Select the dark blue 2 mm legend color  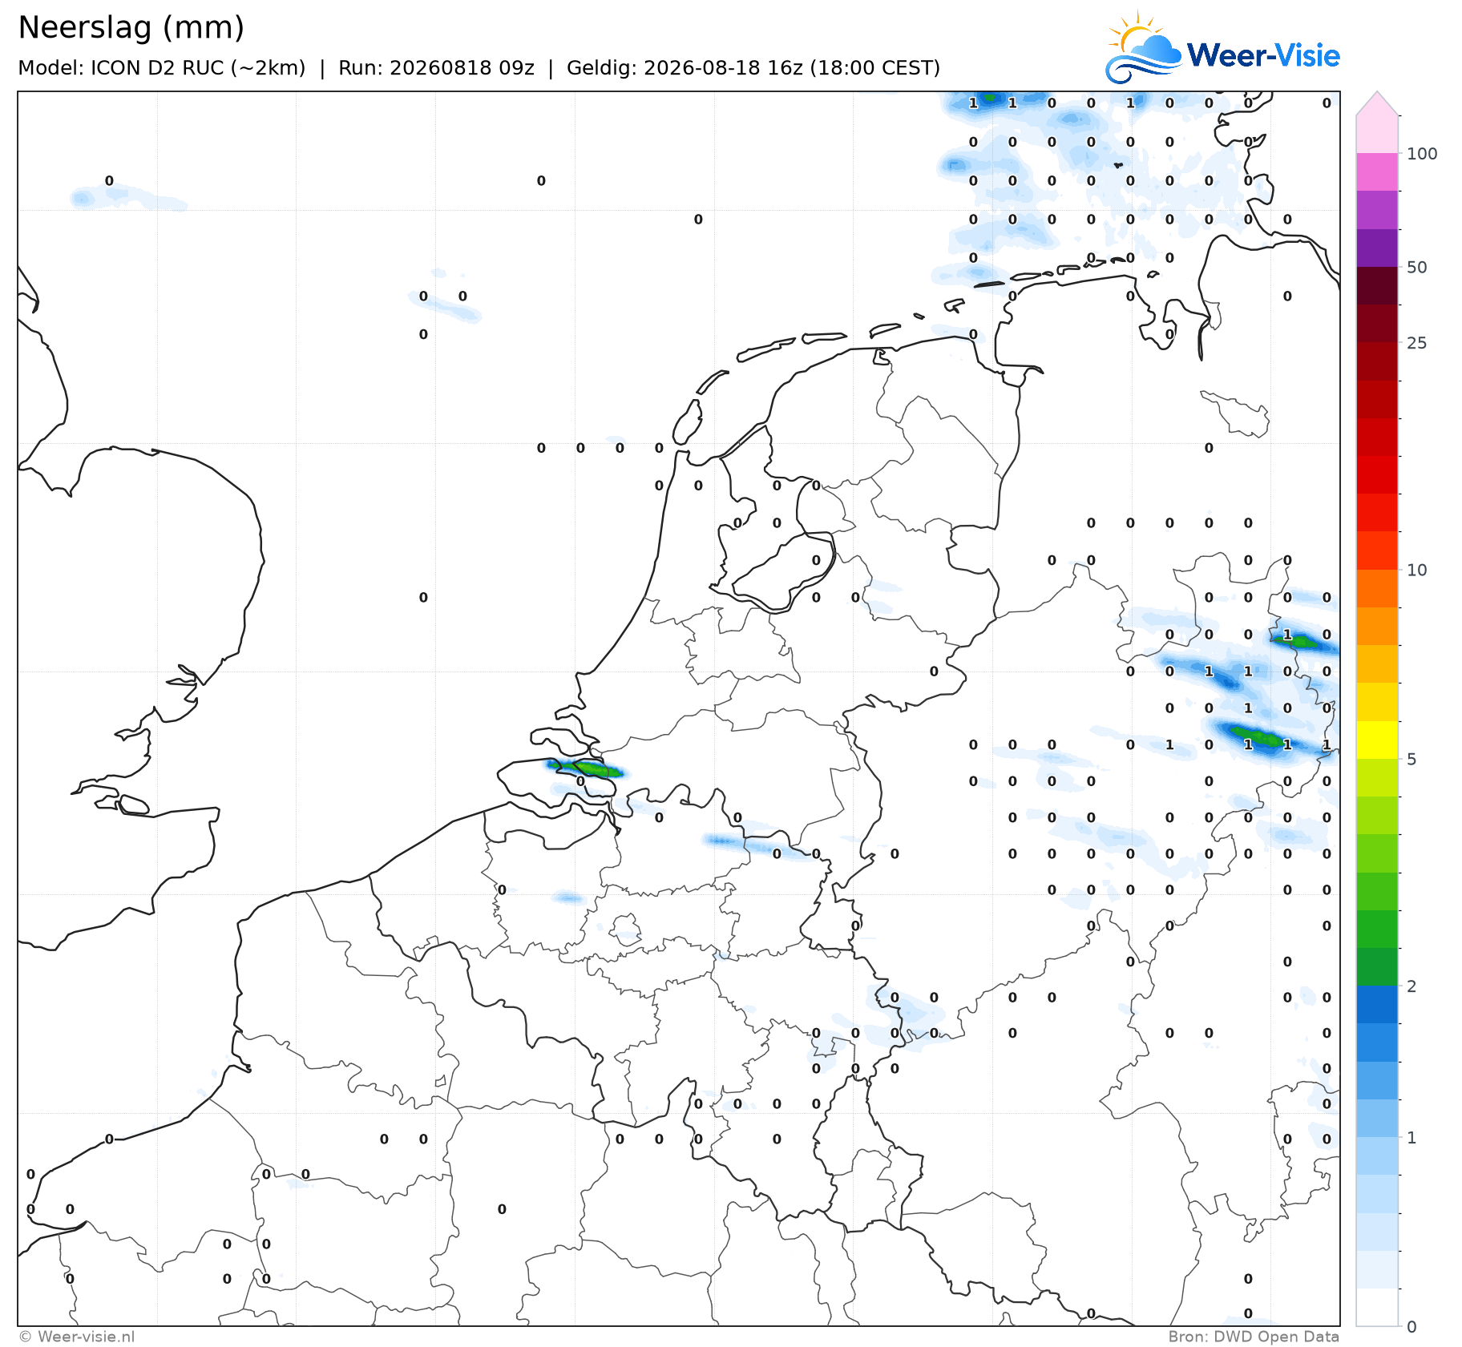click(1377, 1004)
